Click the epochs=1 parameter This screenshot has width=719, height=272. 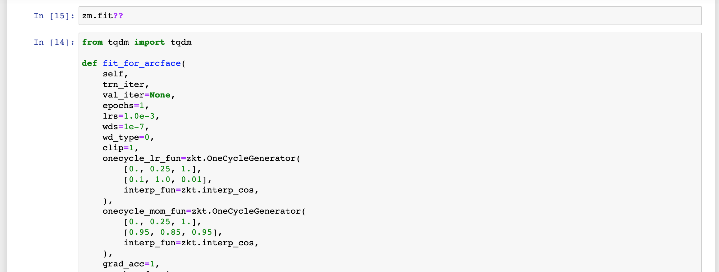click(x=123, y=106)
